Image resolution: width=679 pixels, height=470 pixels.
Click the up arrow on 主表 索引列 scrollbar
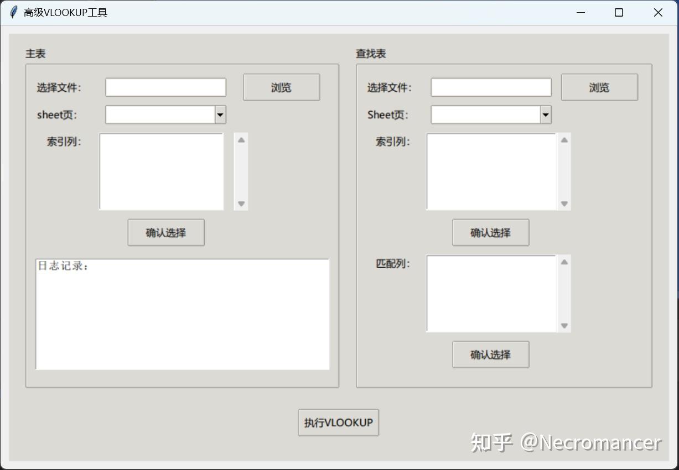[x=240, y=139]
